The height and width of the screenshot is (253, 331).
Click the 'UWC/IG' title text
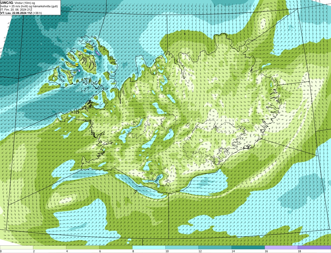pyautogui.click(x=7, y=3)
